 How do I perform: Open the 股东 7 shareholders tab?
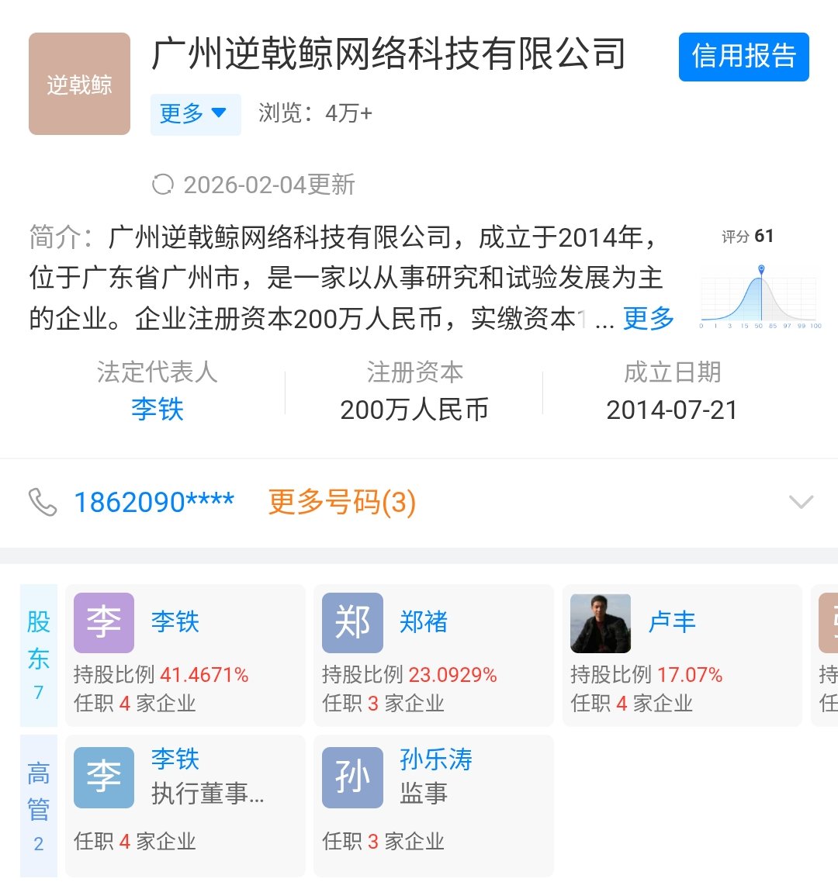(39, 655)
